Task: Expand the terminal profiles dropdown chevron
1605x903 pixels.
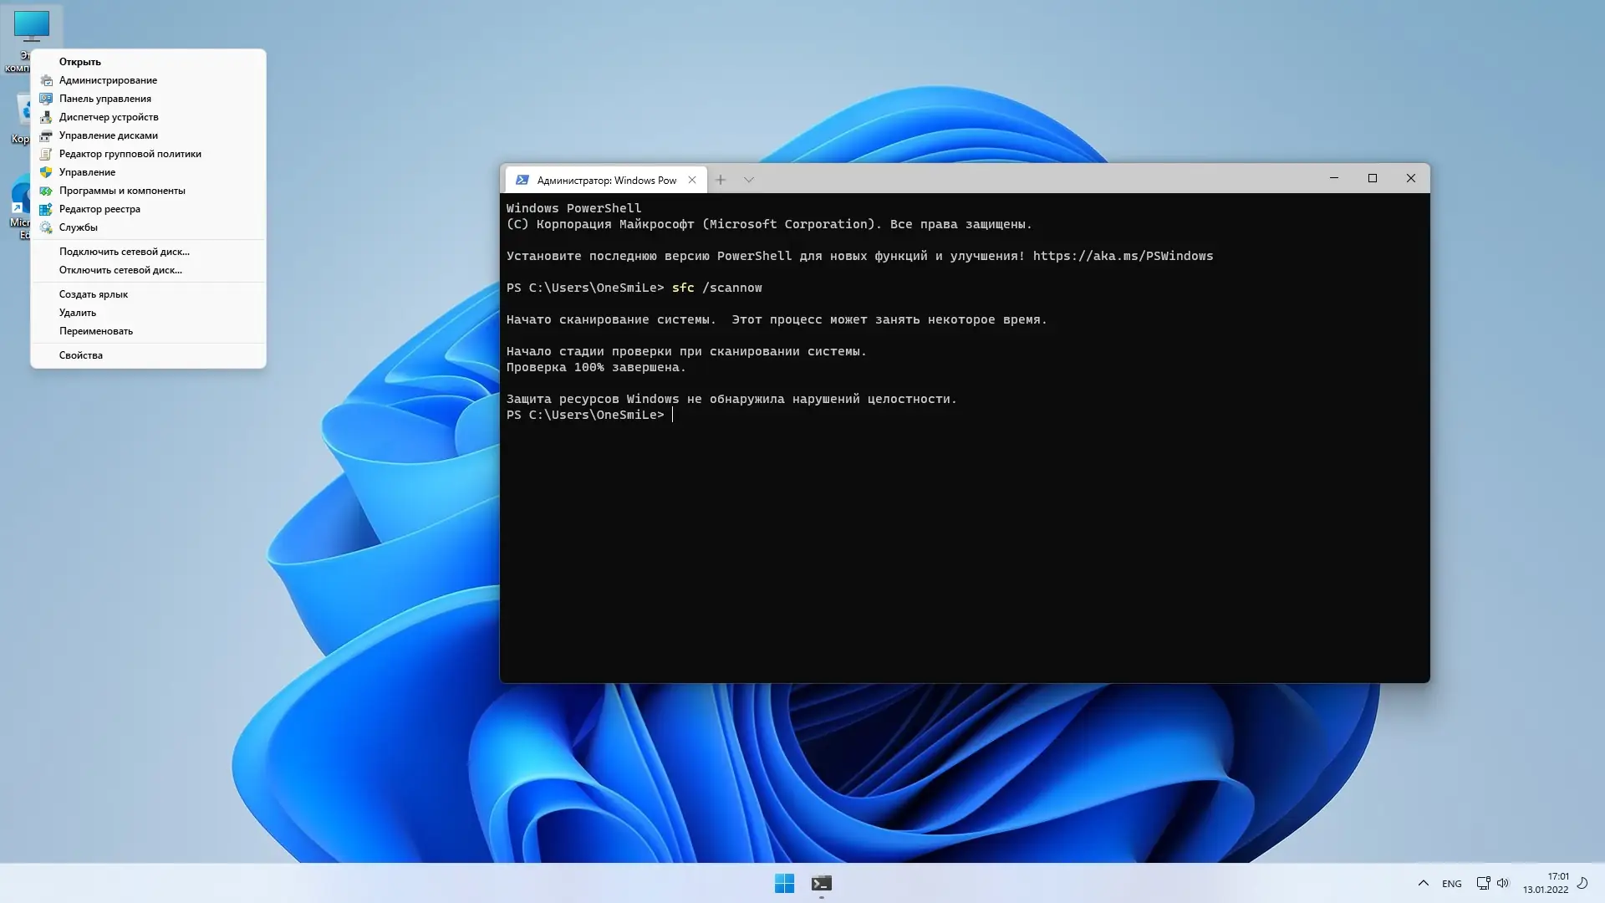Action: 749,180
